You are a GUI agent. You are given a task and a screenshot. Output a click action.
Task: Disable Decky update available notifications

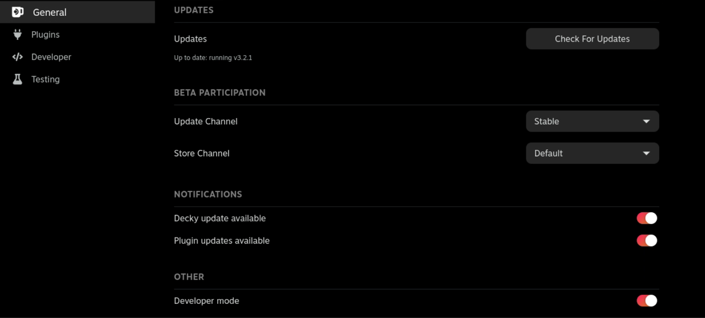tap(646, 218)
